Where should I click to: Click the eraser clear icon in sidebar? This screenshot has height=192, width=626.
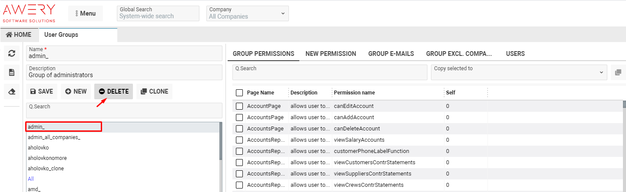point(12,91)
